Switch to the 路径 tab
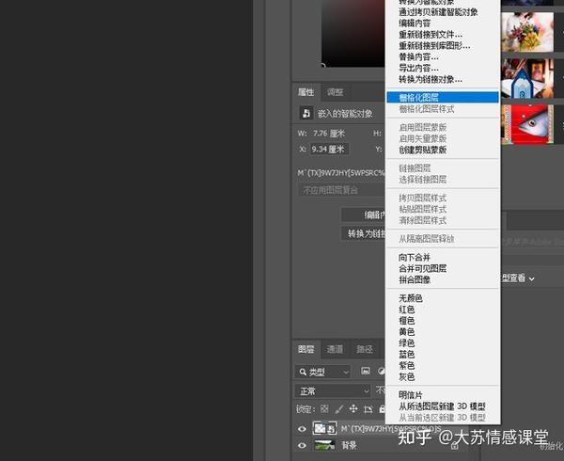The image size is (564, 461). click(365, 349)
